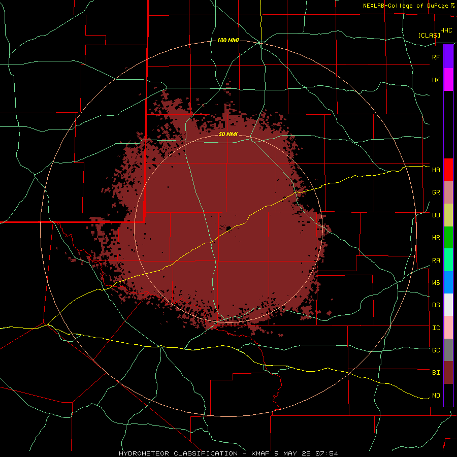The width and height of the screenshot is (457, 457).
Task: Click the RF legend label
Action: point(436,57)
